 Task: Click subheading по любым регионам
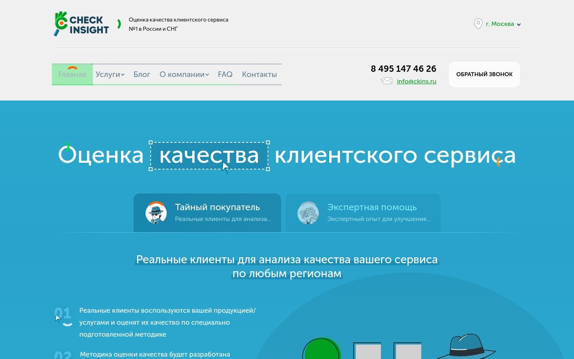coord(287,274)
